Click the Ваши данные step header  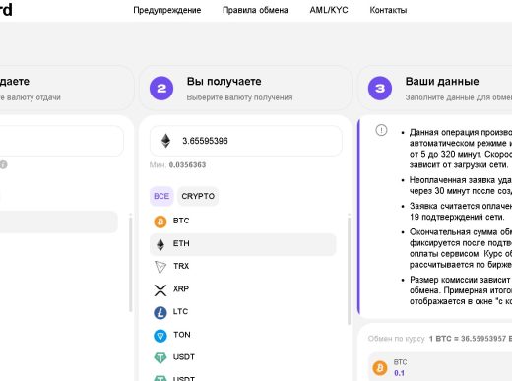point(435,89)
